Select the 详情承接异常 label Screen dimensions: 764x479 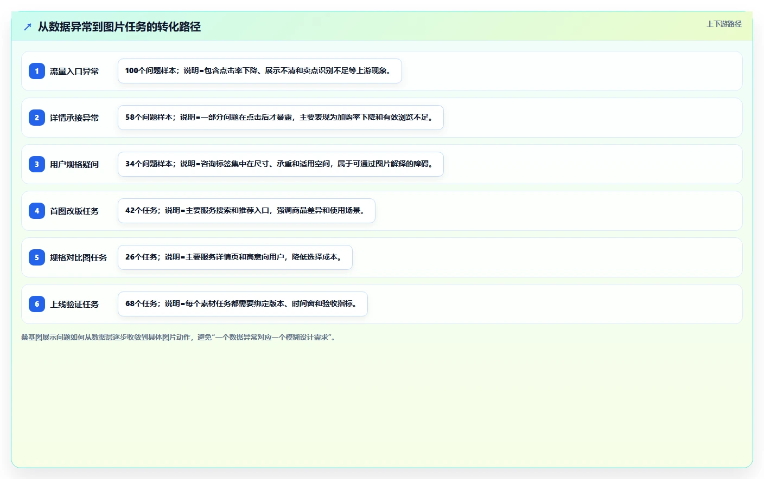[74, 118]
